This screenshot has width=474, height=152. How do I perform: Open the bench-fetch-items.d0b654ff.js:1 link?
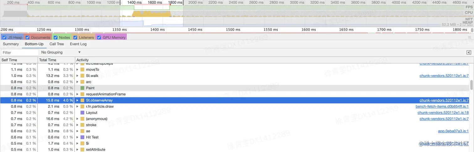coord(442,106)
